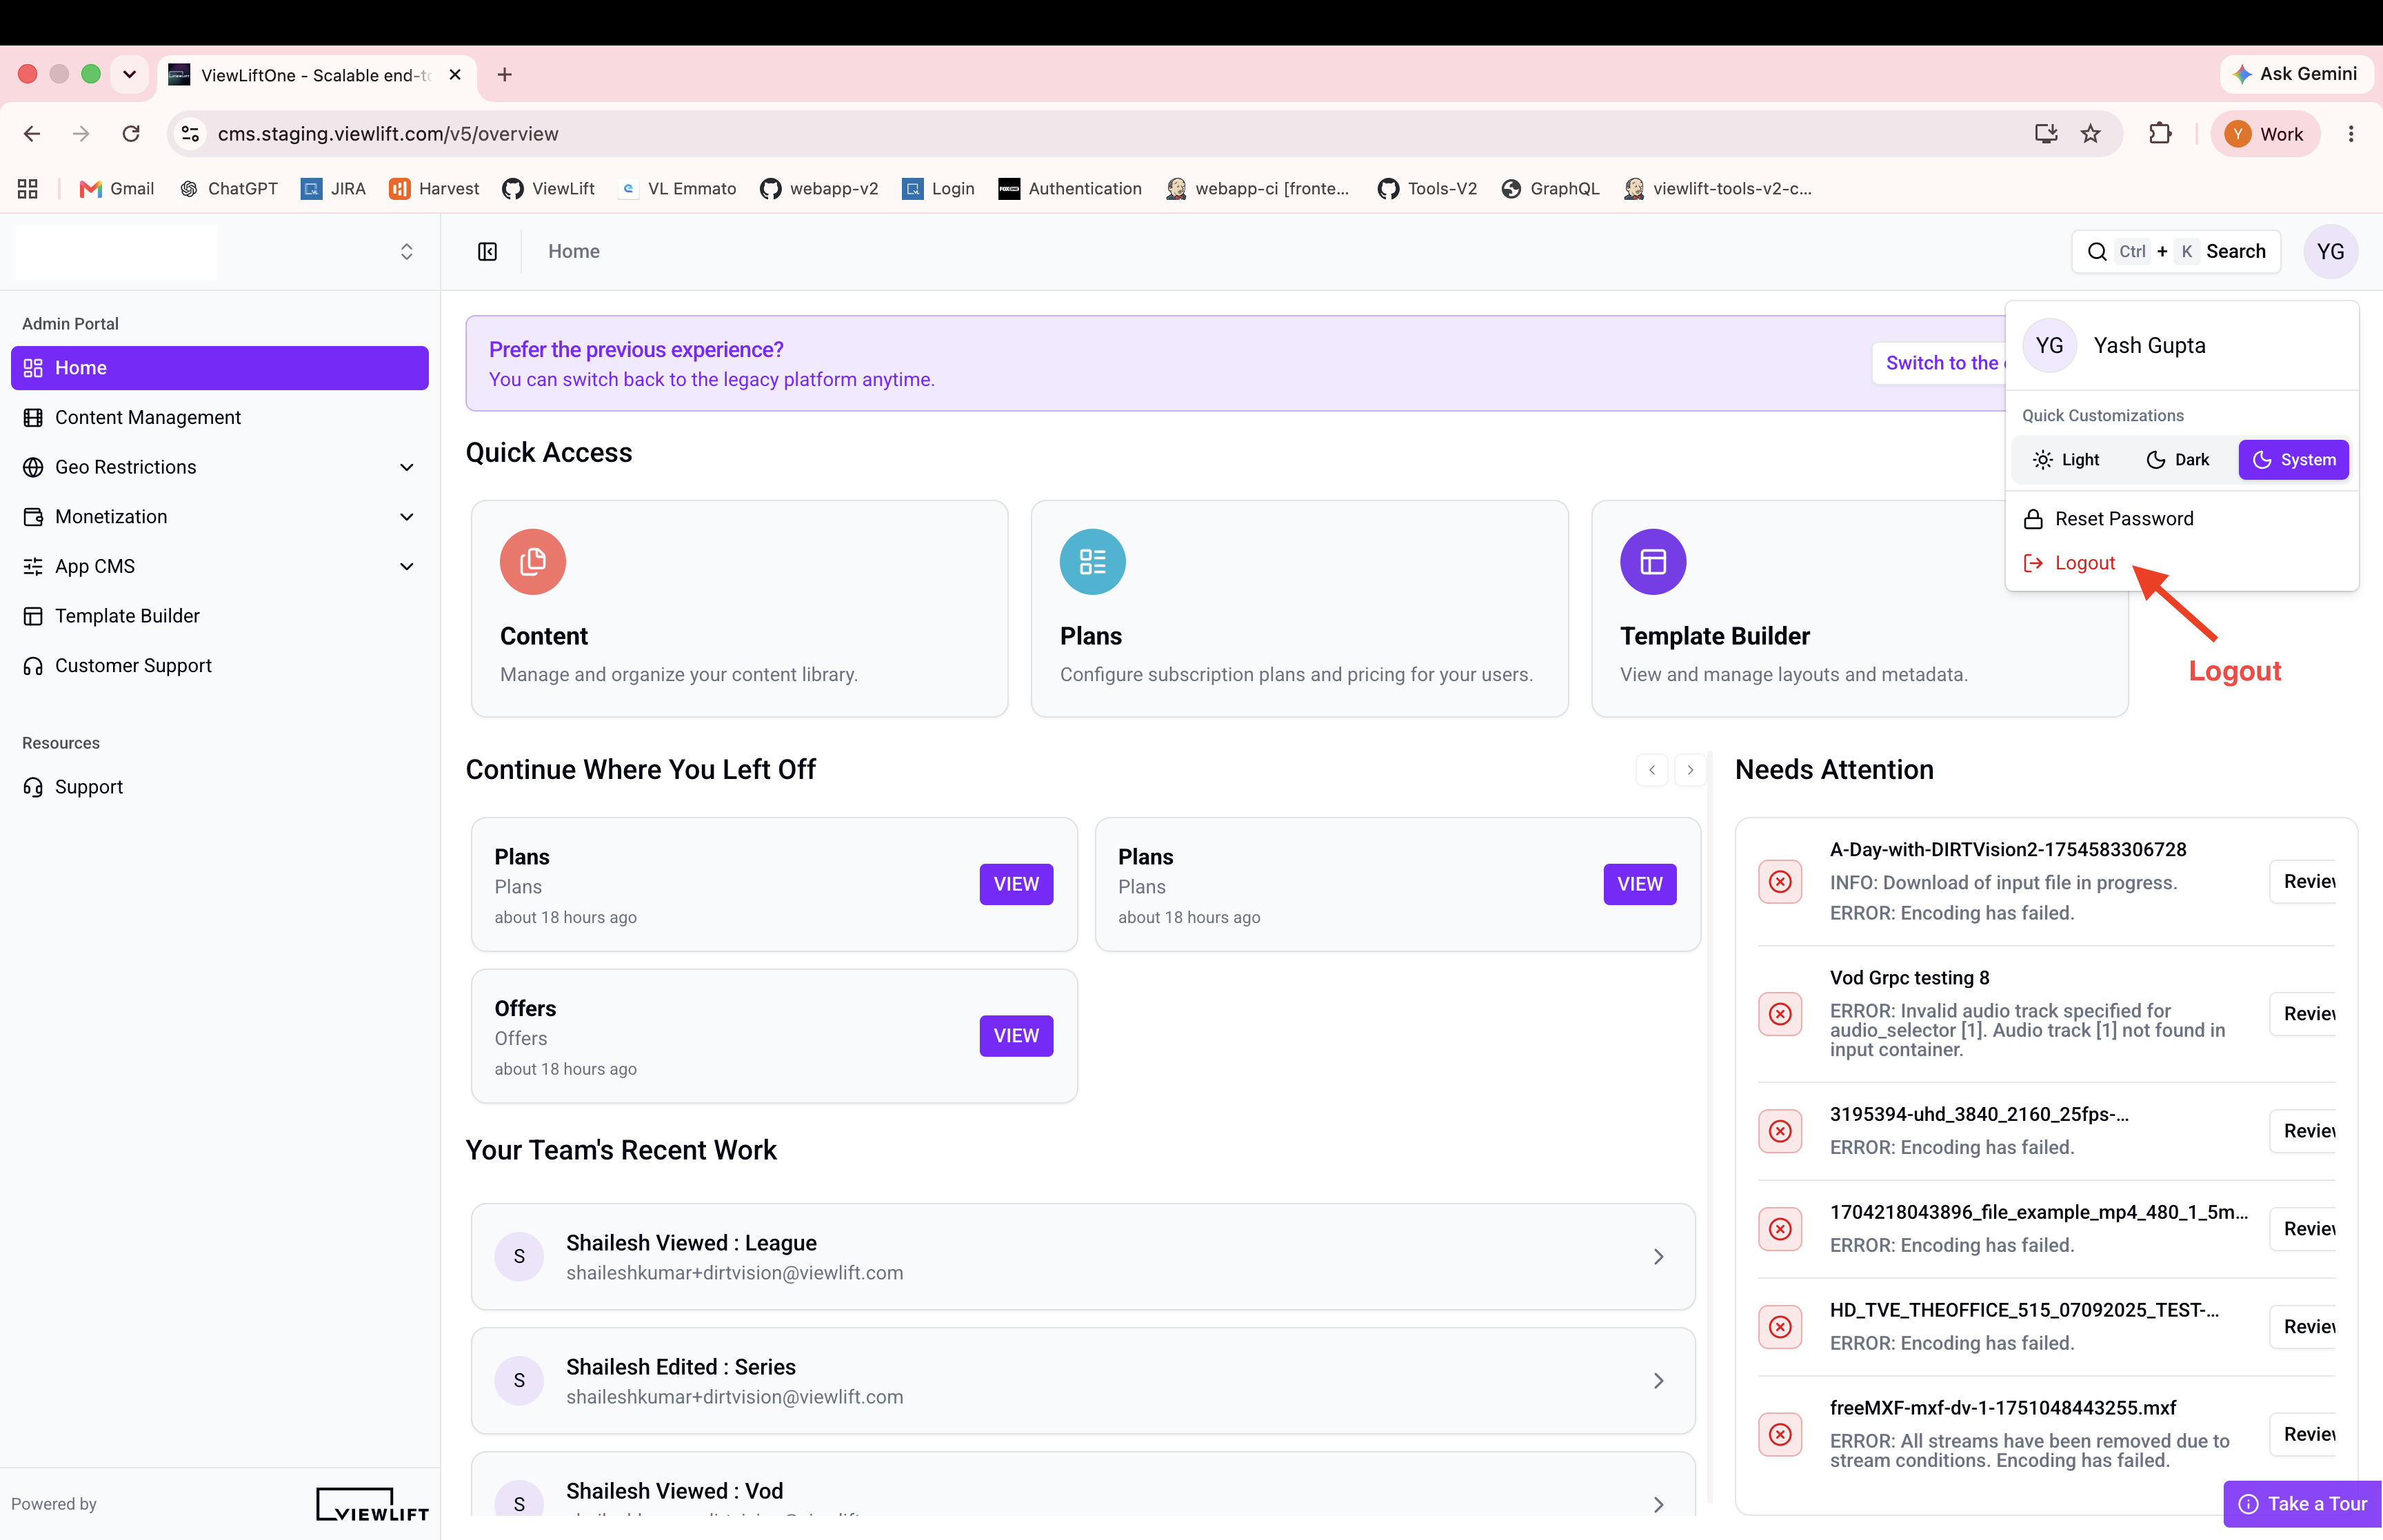View site information icon in the address bar
The height and width of the screenshot is (1540, 2383).
pos(190,134)
